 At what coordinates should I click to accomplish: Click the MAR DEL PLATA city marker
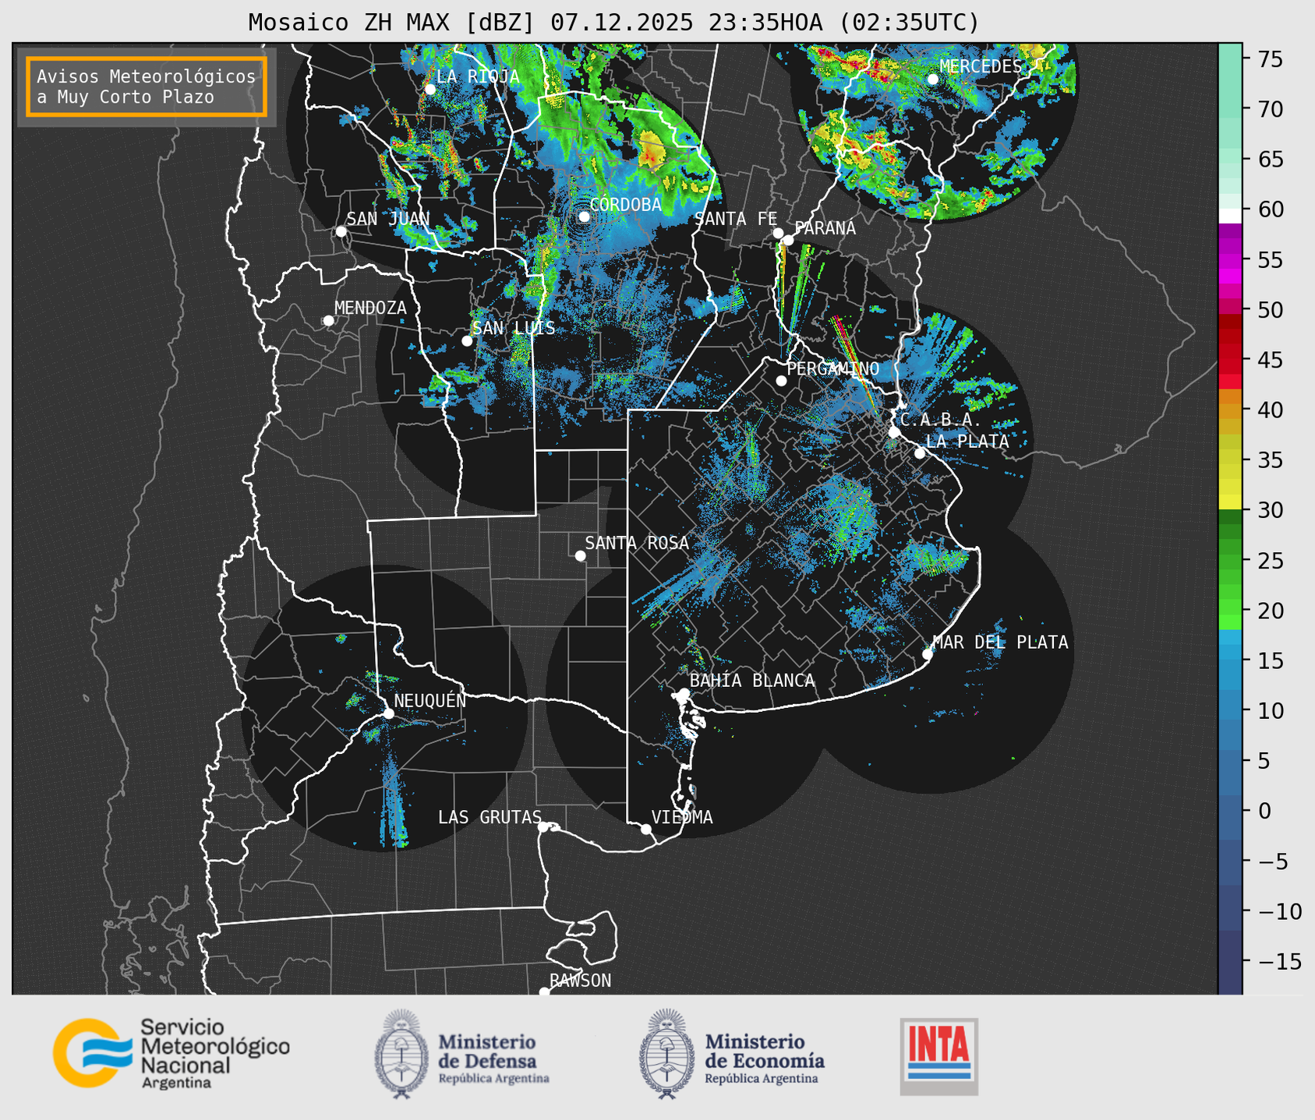click(928, 654)
